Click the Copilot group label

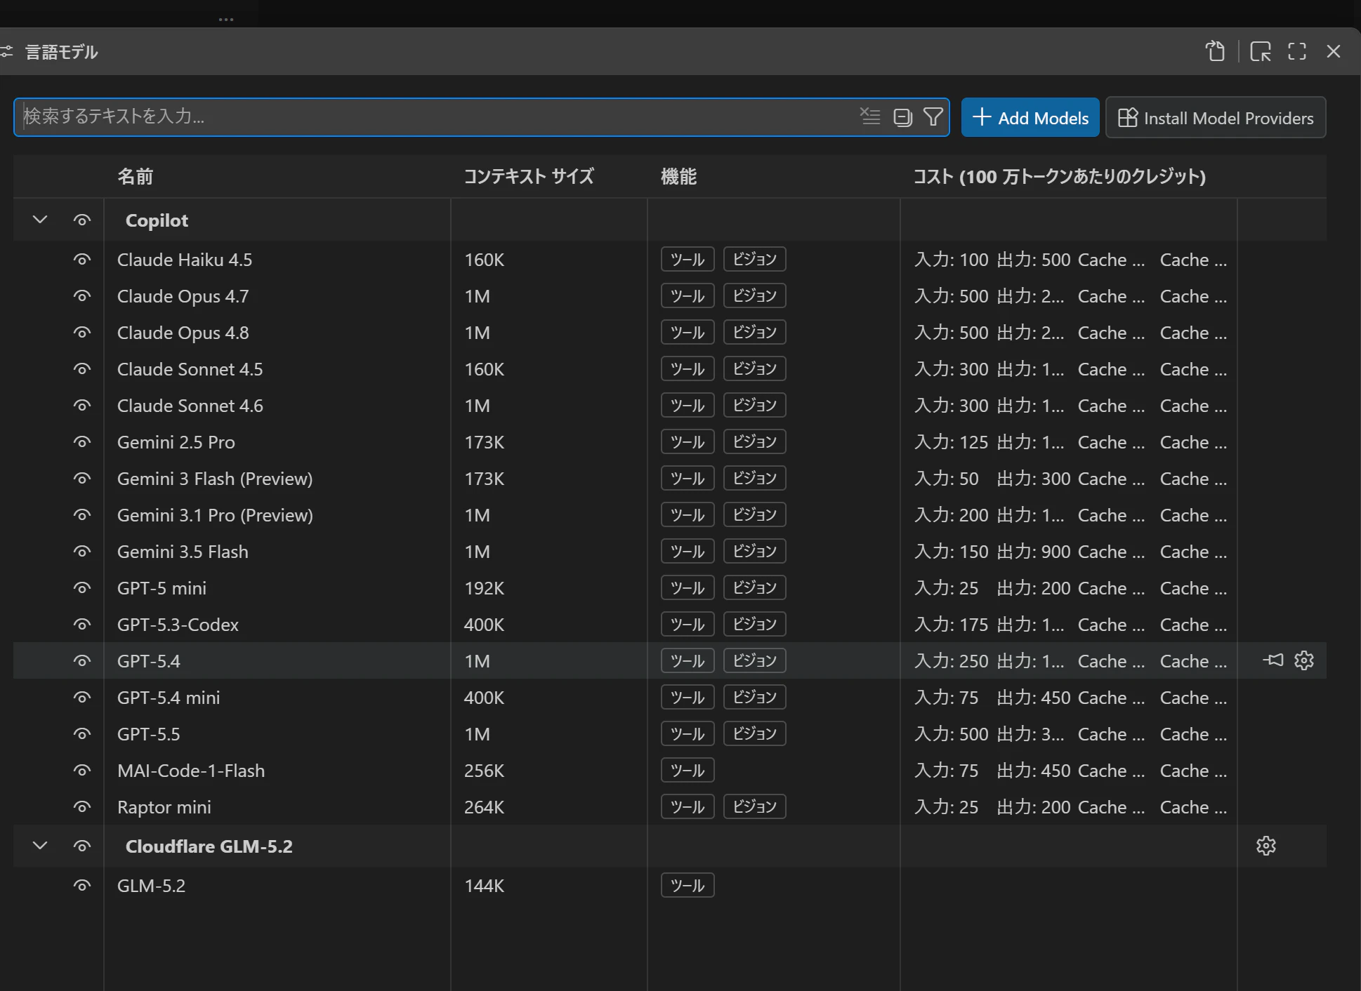point(157,220)
